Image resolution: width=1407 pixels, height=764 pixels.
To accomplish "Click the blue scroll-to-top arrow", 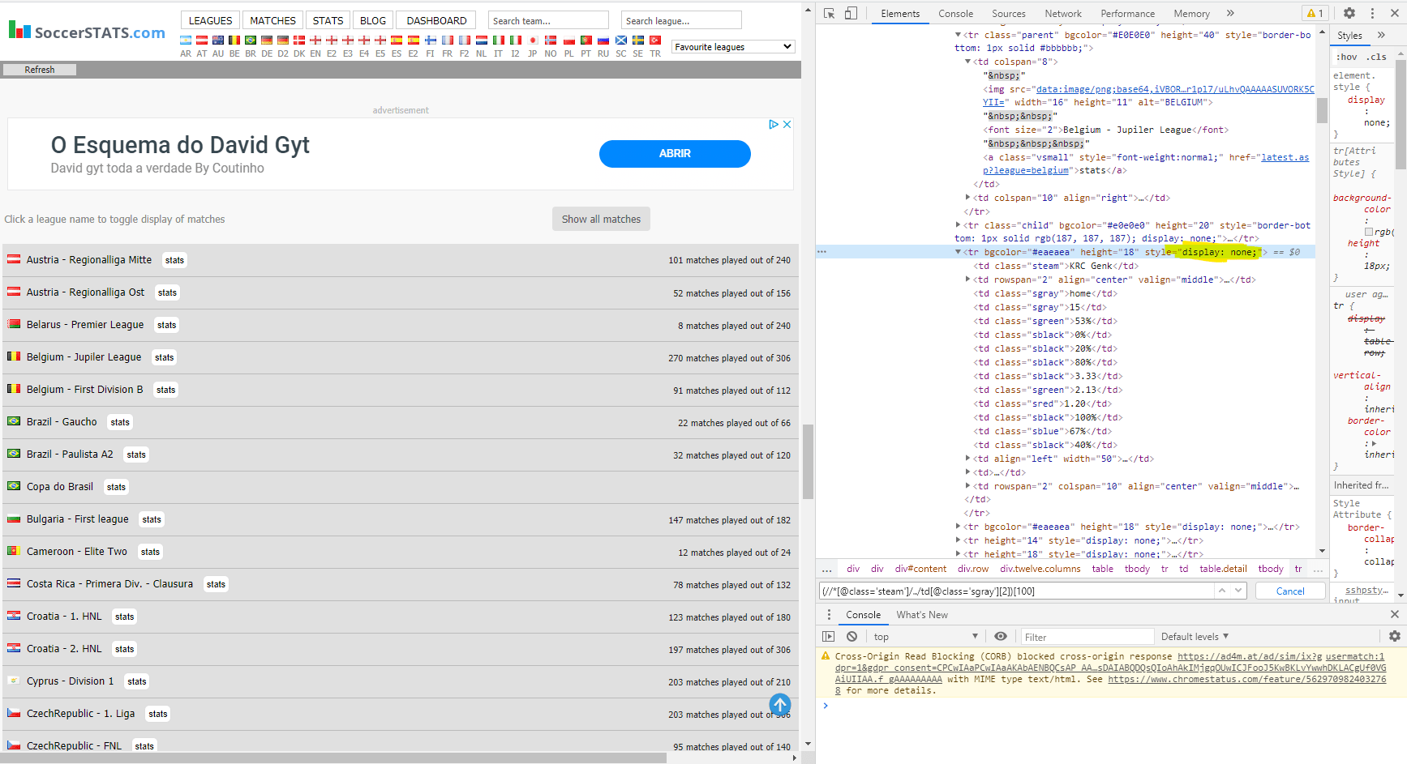I will point(779,704).
